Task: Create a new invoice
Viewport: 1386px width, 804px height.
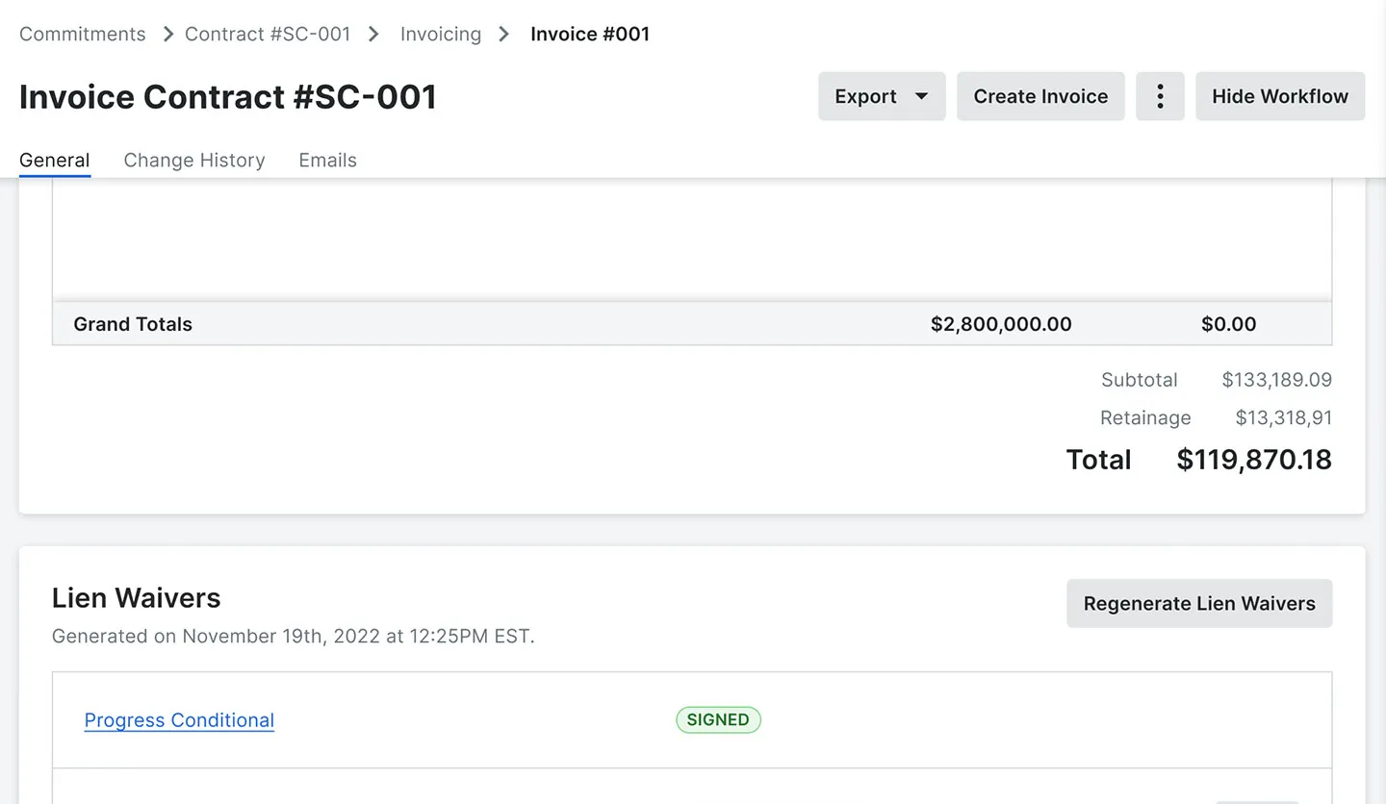Action: point(1040,96)
